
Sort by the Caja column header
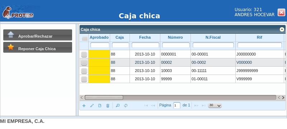point(120,38)
